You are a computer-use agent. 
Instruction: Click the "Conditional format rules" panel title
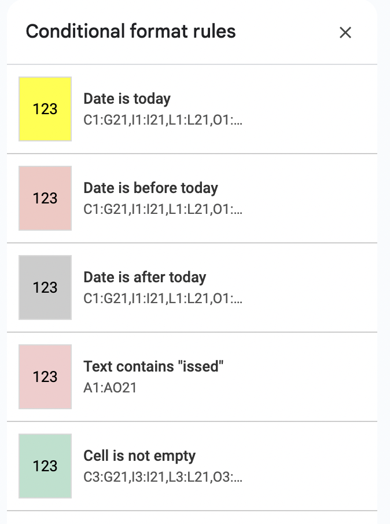(131, 32)
